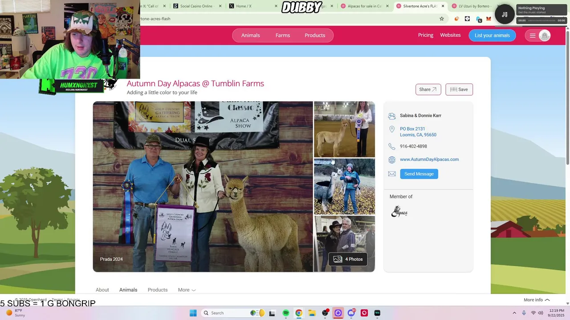Click the globe website icon
Screen dimensions: 570x320
[x=392, y=160]
